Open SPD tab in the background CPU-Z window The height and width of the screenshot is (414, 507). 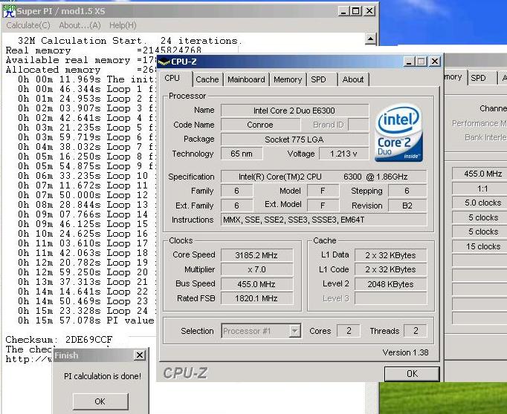[478, 78]
